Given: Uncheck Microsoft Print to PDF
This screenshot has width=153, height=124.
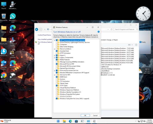Looking at the screenshot, I should [57, 64].
